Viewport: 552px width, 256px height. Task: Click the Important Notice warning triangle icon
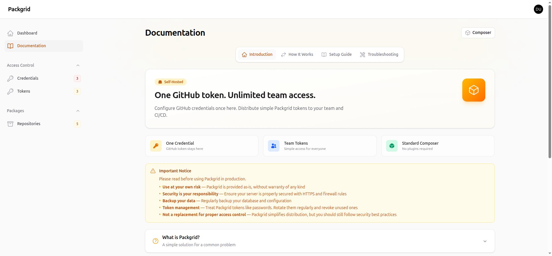153,171
